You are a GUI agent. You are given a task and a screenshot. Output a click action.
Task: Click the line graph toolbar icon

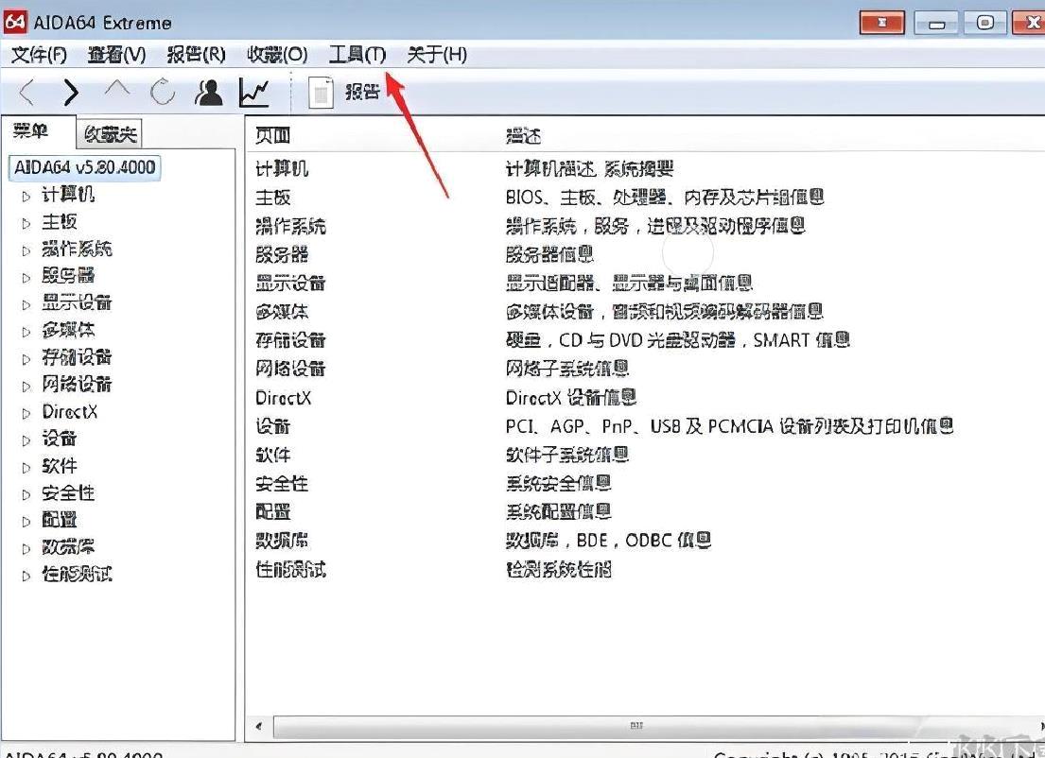254,93
